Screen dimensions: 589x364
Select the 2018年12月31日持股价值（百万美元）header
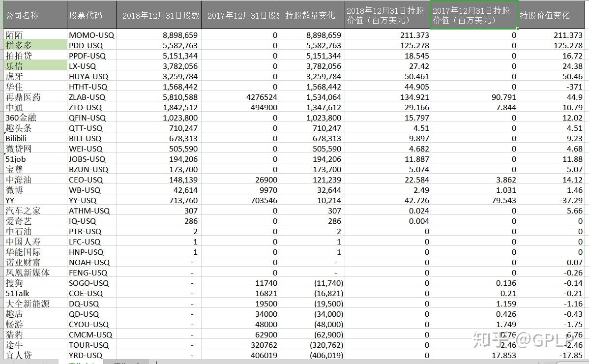(387, 15)
